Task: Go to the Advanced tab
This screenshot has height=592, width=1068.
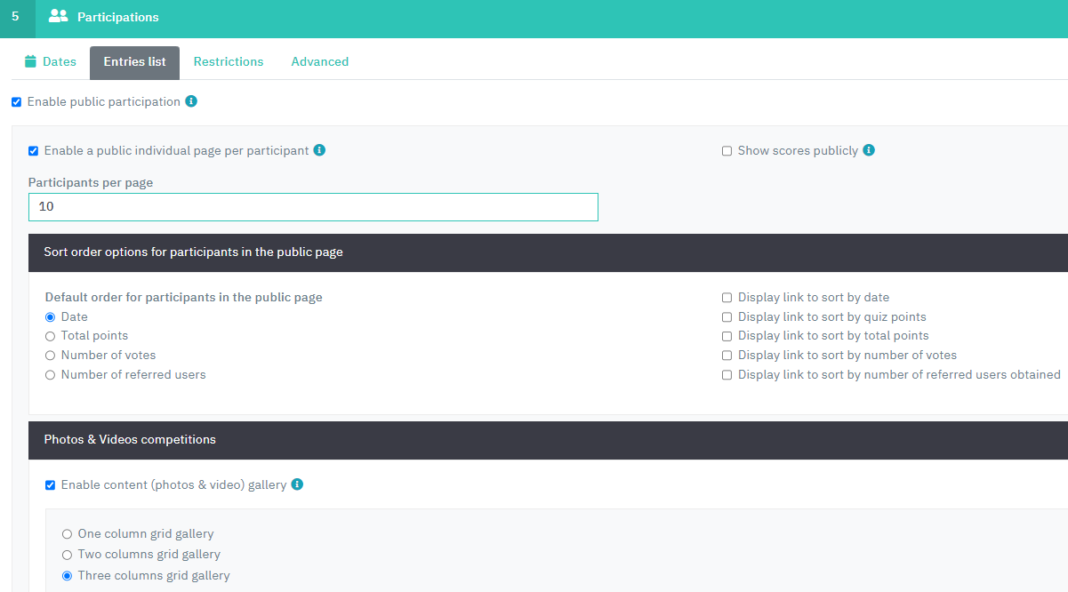Action: 320,62
